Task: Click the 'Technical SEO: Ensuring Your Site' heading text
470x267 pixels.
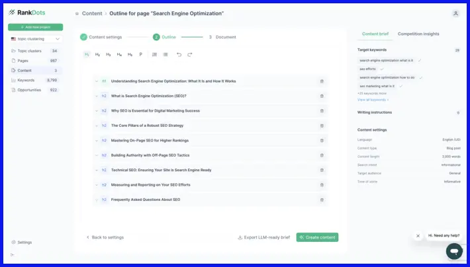Action: pos(162,170)
